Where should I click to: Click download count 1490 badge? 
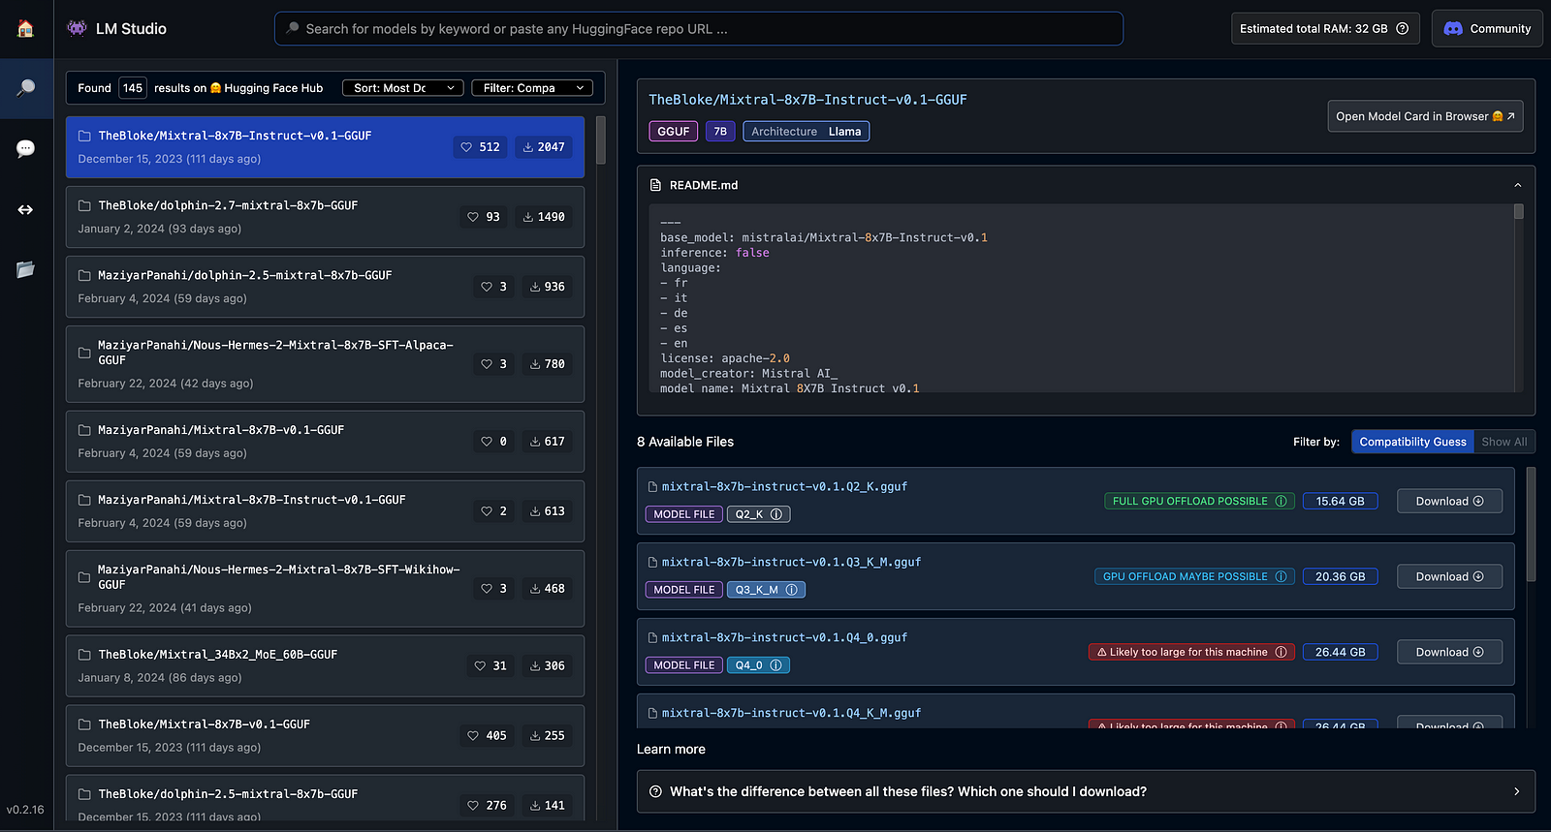543,217
